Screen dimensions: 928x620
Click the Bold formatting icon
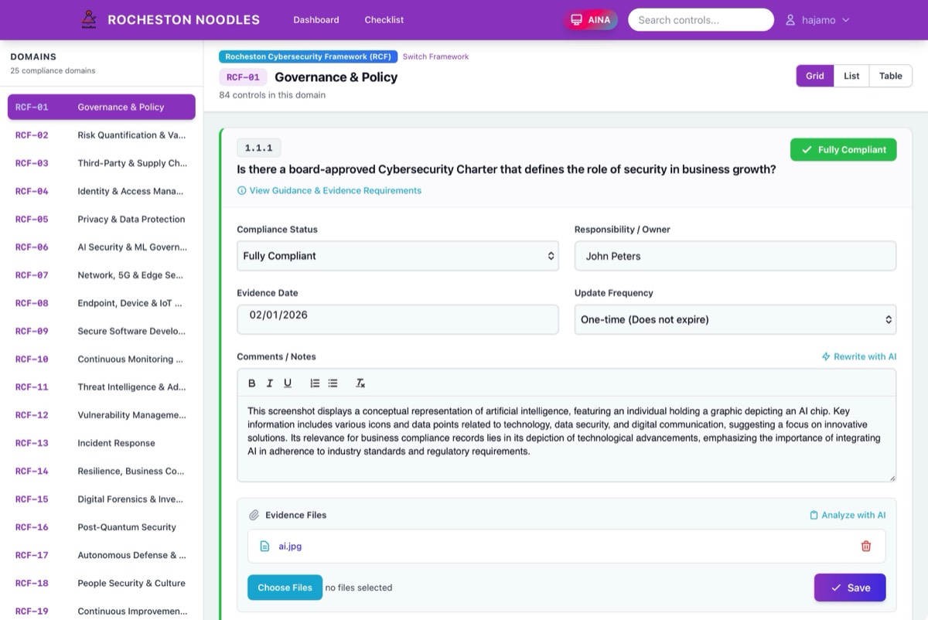coord(251,383)
